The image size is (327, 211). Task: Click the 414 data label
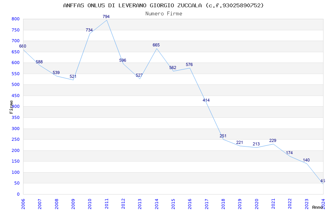point(206,100)
